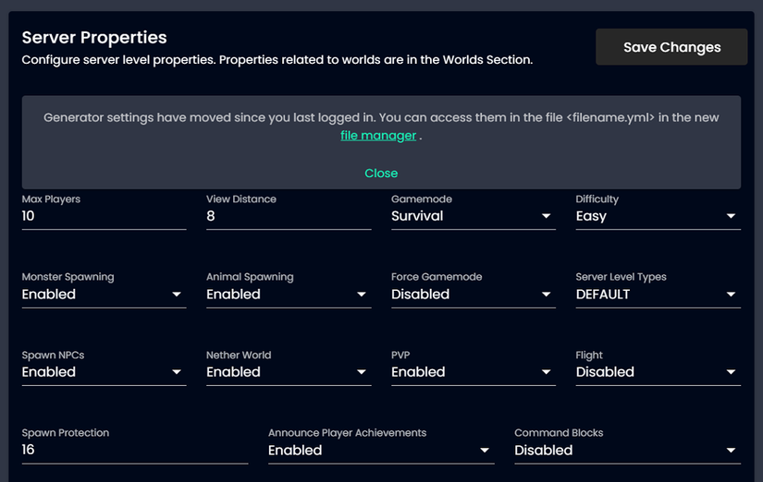The width and height of the screenshot is (763, 482).
Task: Open the file manager link
Action: pyautogui.click(x=378, y=136)
